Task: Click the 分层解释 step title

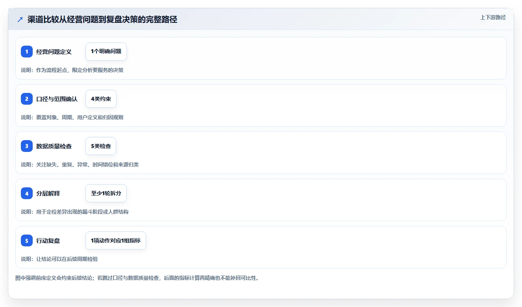Action: pyautogui.click(x=48, y=193)
